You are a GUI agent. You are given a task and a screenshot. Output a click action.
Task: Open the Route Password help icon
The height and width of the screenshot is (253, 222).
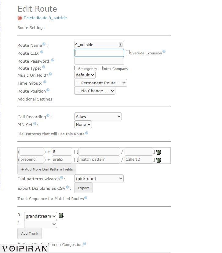click(53, 60)
